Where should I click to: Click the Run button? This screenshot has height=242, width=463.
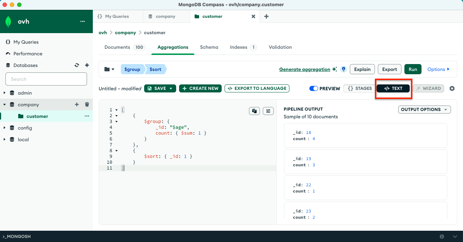413,69
